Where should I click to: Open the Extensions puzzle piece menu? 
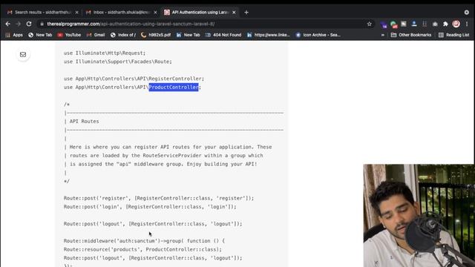point(445,24)
